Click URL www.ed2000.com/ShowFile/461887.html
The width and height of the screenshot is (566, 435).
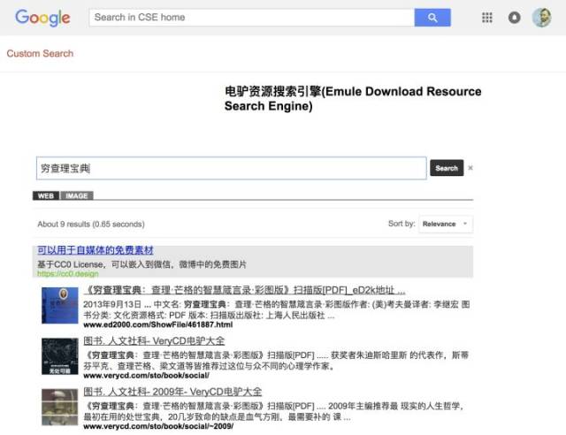click(158, 324)
